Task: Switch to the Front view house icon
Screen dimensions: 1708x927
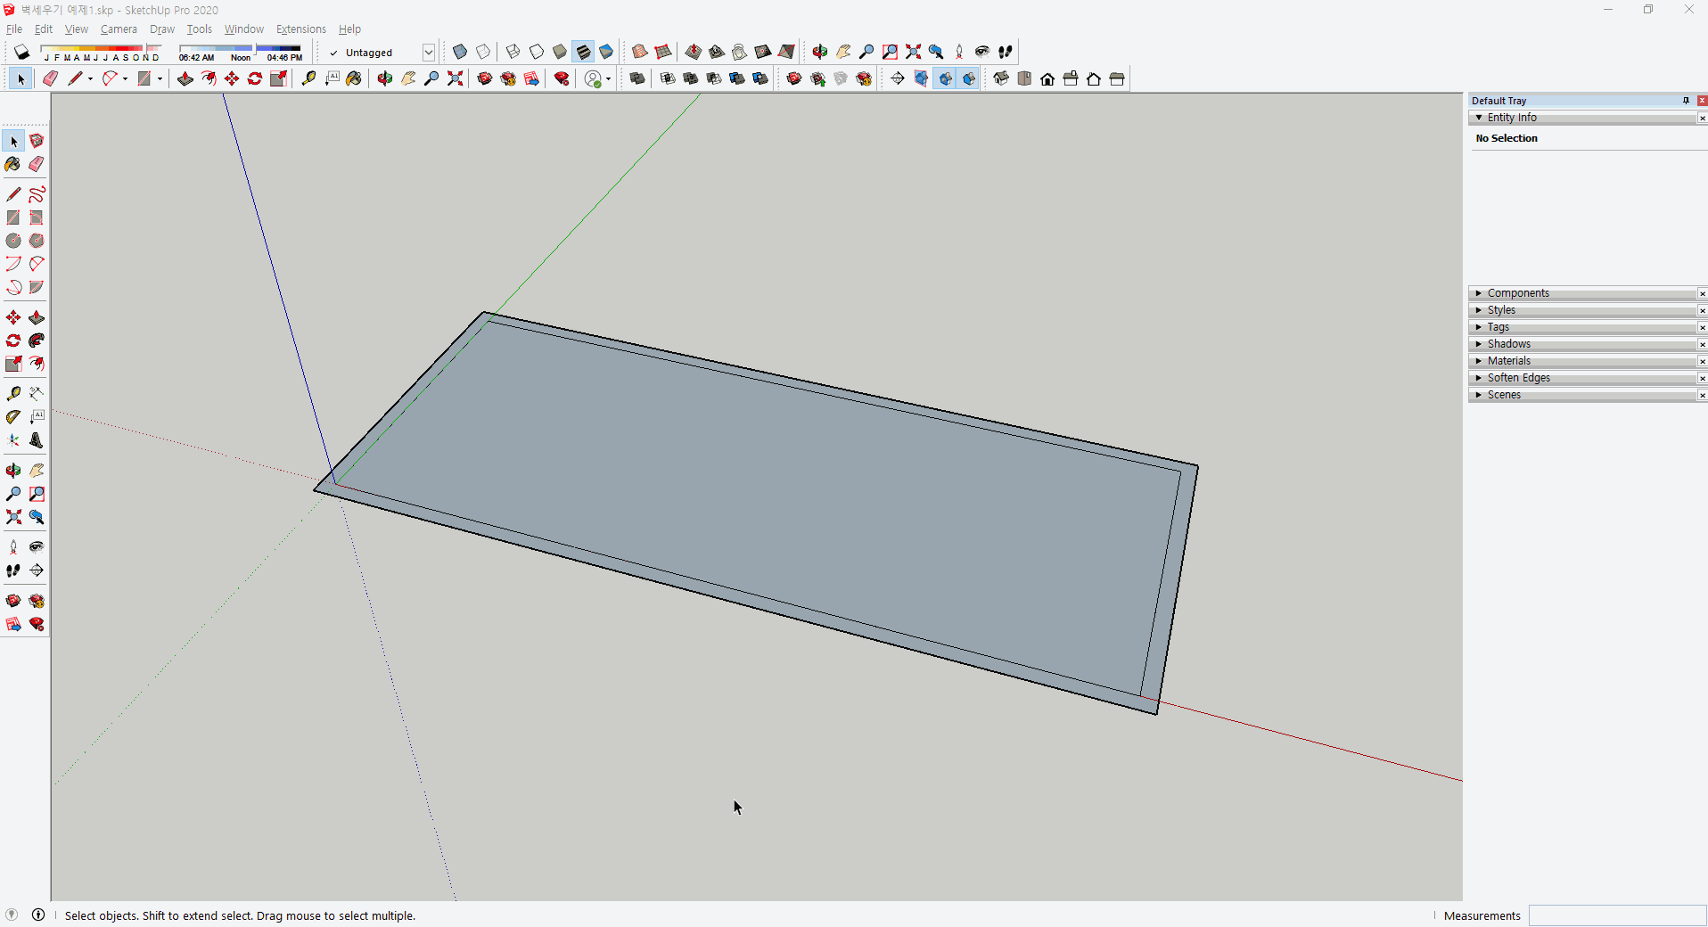Action: pyautogui.click(x=1047, y=78)
